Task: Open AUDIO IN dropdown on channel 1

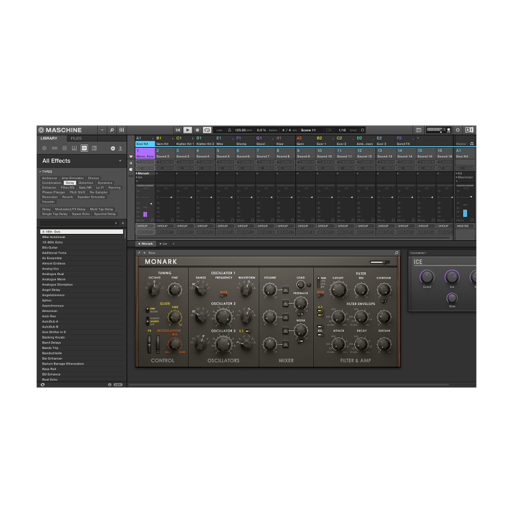Action: [145, 162]
